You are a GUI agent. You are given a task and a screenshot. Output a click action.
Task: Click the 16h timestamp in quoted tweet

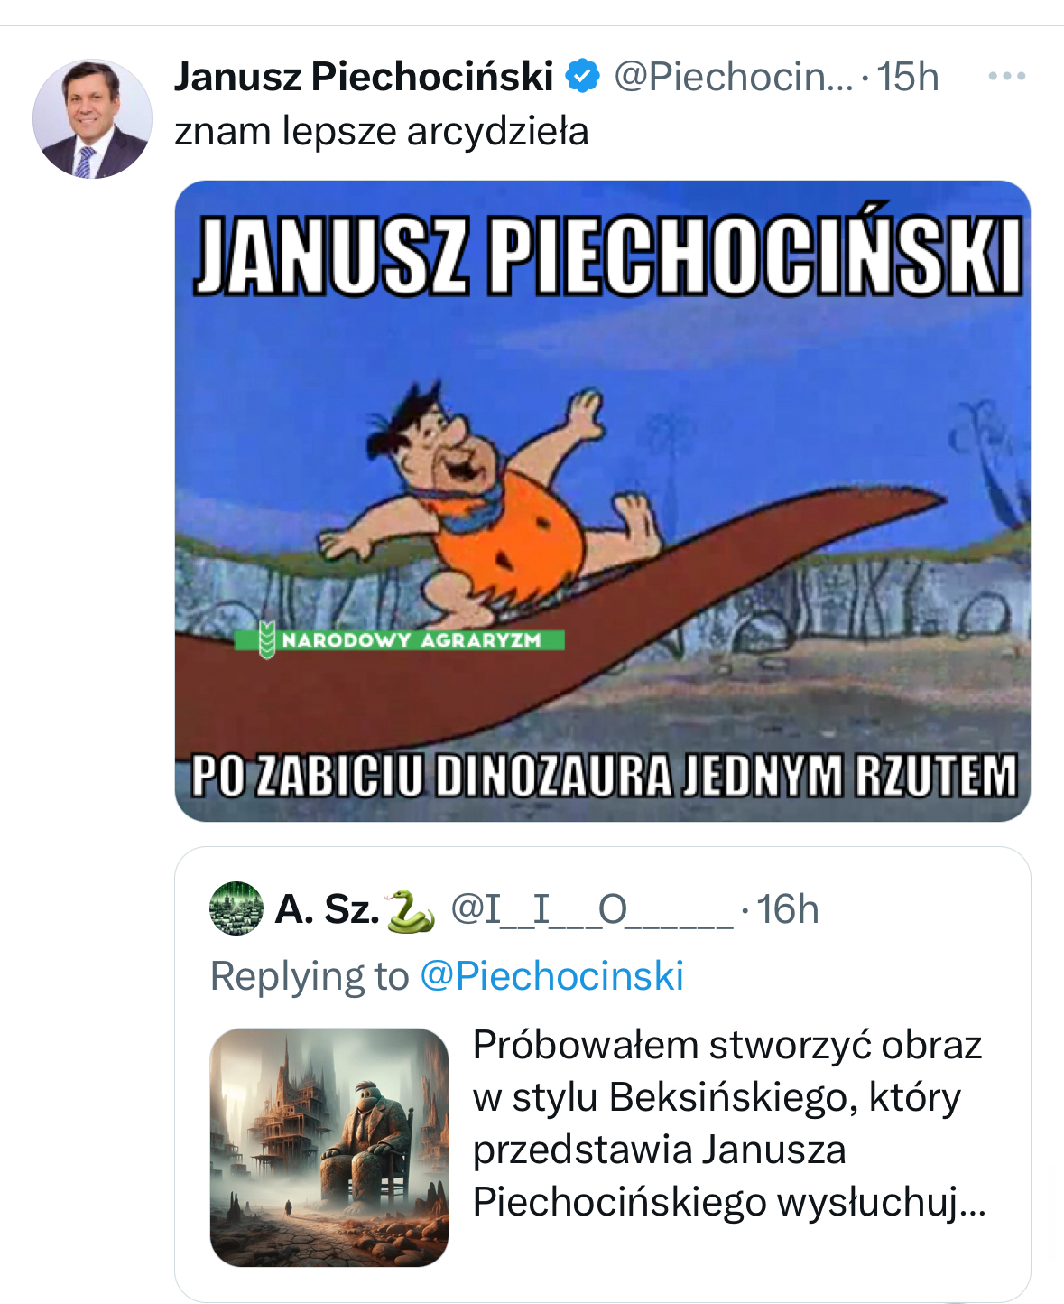788,909
